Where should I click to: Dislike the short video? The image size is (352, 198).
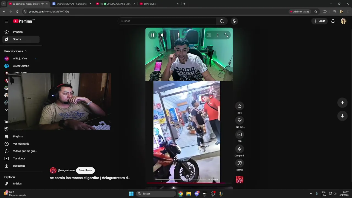tap(240, 120)
